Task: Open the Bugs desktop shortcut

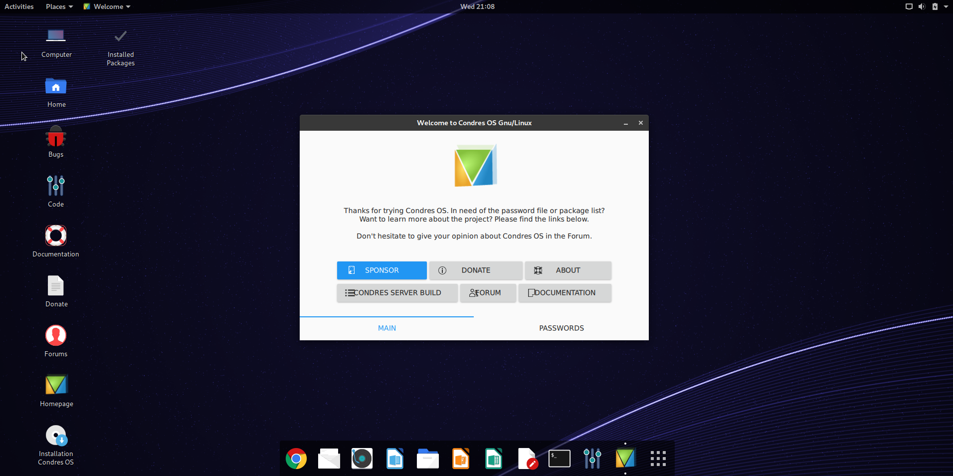Action: point(56,142)
